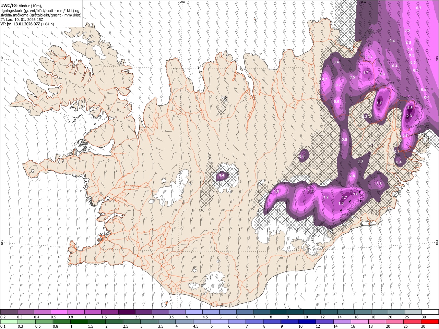Select snow legend swatch between 0.5 and 0.8
This screenshot has height=329, width=439.
click(x=59, y=312)
